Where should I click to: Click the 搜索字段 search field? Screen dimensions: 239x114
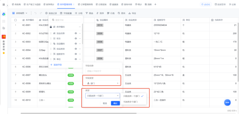(66, 20)
